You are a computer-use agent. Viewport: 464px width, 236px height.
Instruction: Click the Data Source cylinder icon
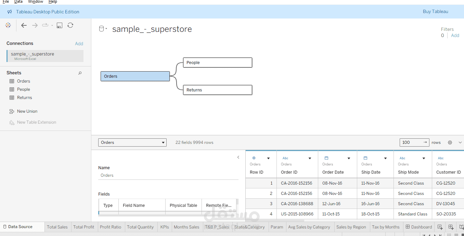(x=5, y=227)
